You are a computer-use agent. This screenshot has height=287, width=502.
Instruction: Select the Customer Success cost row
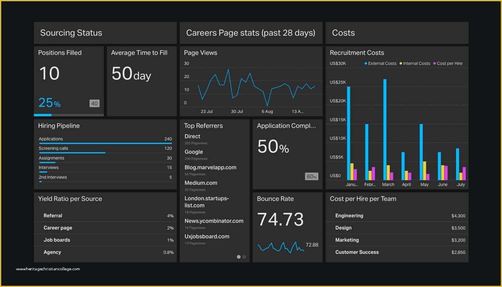tap(397, 252)
